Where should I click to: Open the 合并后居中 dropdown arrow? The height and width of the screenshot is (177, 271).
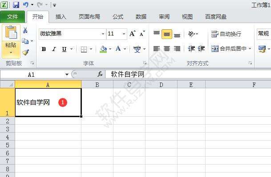pyautogui.click(x=250, y=49)
